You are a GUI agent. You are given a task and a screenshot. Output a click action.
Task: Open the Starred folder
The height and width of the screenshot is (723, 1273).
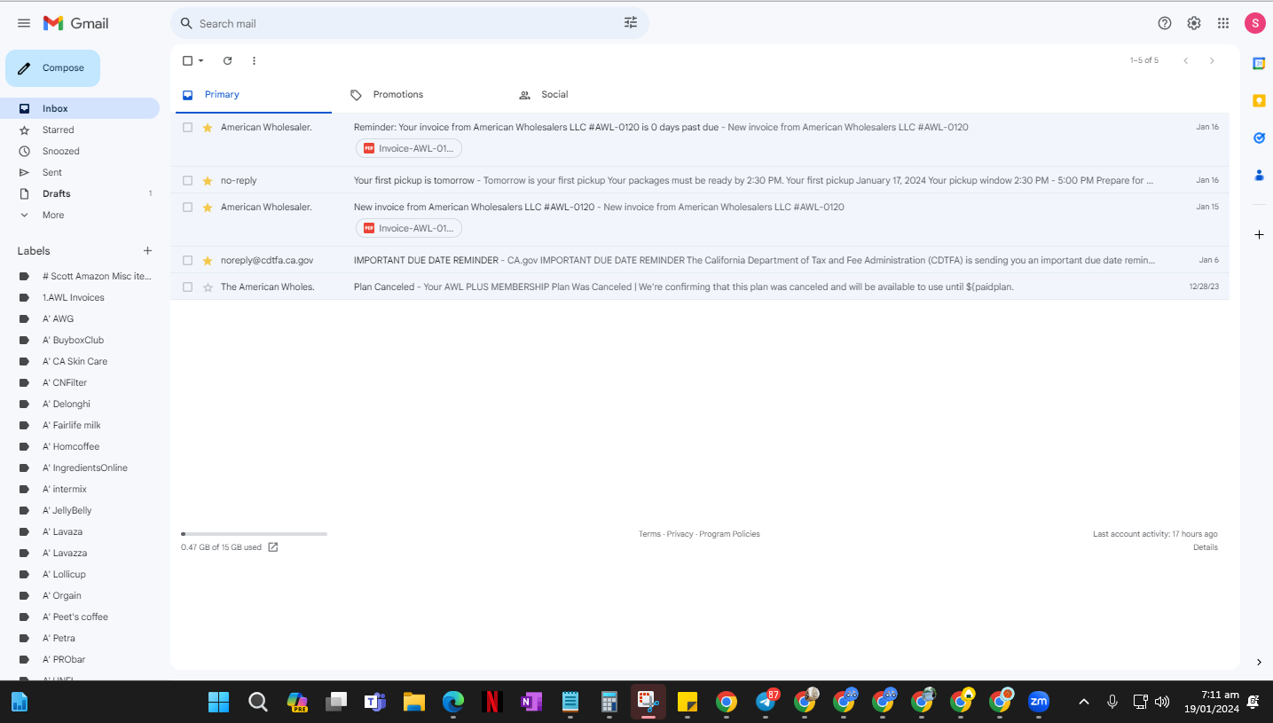[x=80, y=130]
